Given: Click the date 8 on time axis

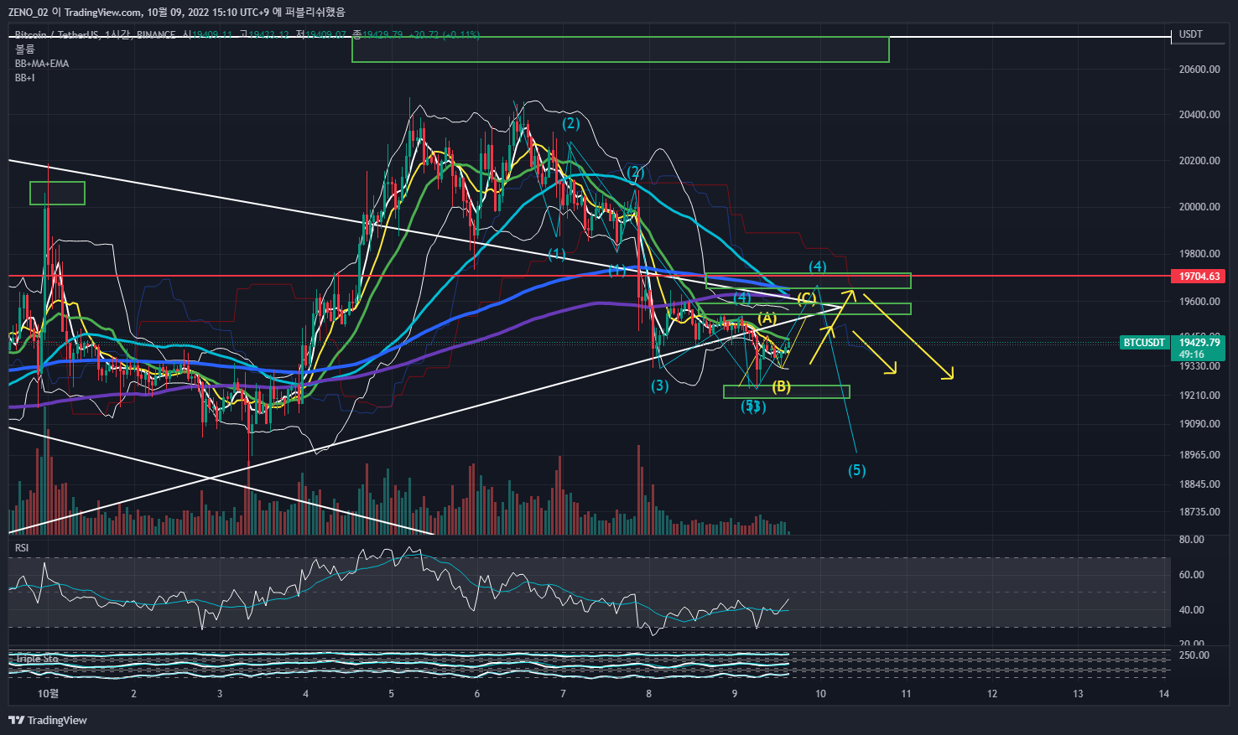Looking at the screenshot, I should [x=648, y=694].
